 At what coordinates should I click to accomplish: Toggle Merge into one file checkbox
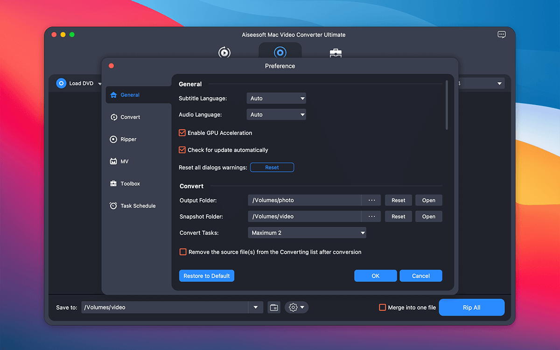(x=382, y=308)
